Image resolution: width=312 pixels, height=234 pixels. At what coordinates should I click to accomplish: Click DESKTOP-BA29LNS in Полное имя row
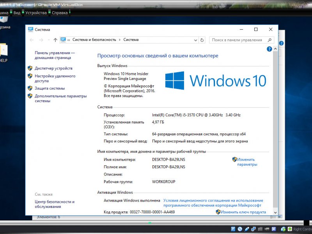click(x=168, y=167)
